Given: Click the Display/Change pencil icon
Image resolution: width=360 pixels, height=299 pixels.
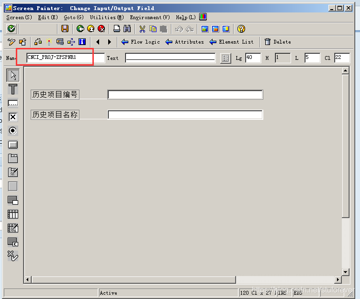Looking at the screenshot, I should click(x=11, y=42).
